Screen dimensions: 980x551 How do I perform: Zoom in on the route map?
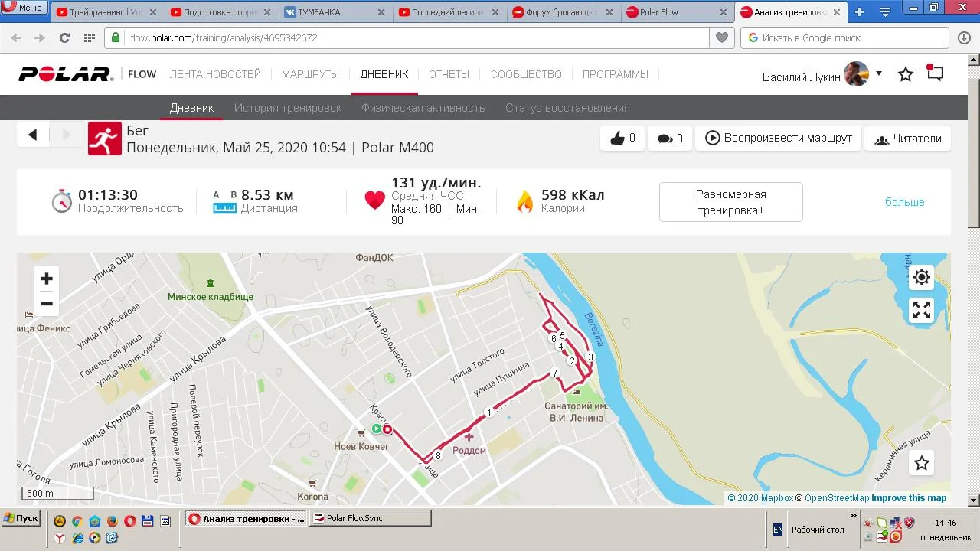[x=47, y=279]
